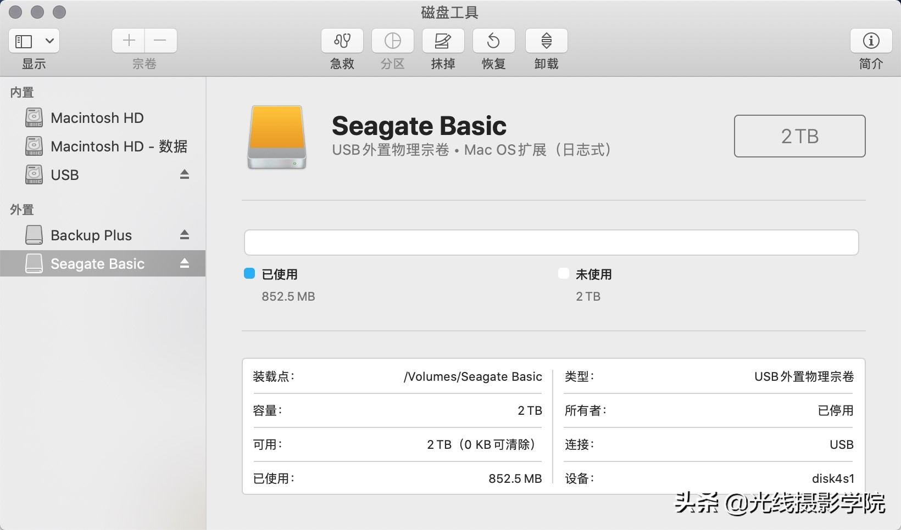Eject the Backup Plus drive
Viewport: 901px width, 530px height.
point(185,235)
